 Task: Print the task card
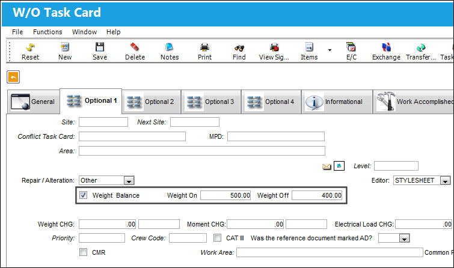tap(204, 47)
